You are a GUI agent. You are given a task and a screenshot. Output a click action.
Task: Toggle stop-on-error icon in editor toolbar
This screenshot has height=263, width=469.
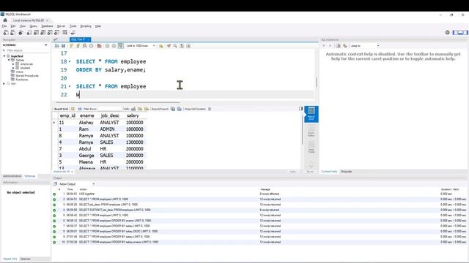[99, 45]
